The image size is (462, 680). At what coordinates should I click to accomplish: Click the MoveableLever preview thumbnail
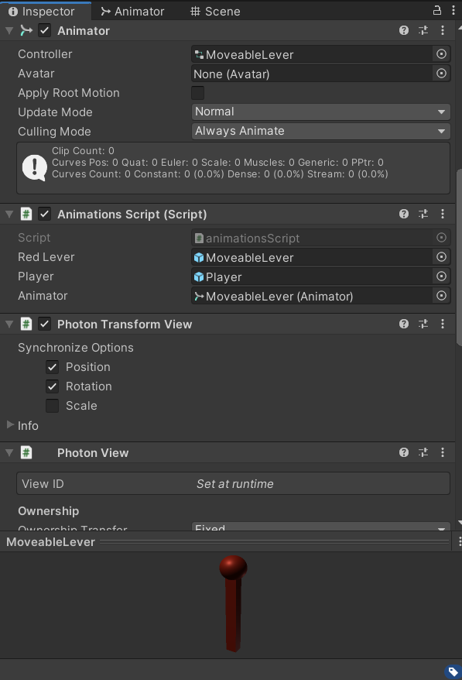tap(231, 604)
